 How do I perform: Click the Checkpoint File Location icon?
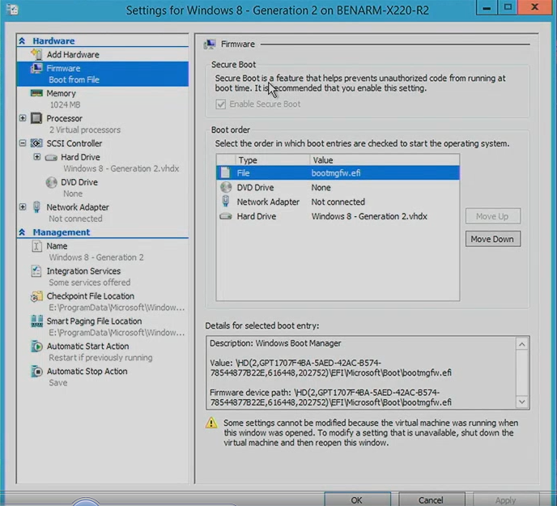point(36,296)
